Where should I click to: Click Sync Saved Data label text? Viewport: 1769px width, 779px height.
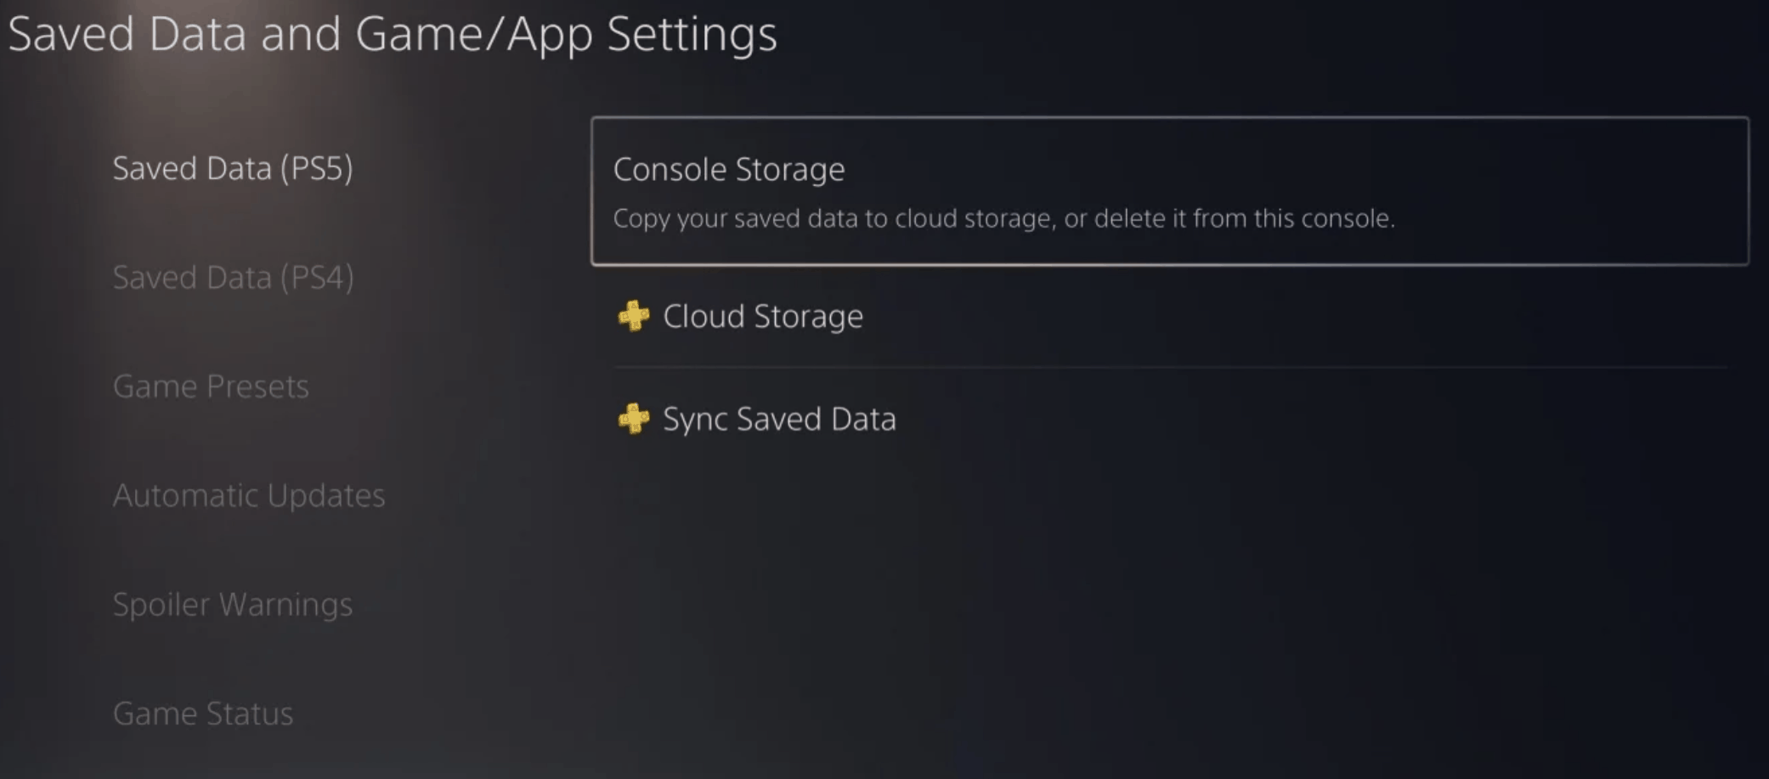point(778,419)
